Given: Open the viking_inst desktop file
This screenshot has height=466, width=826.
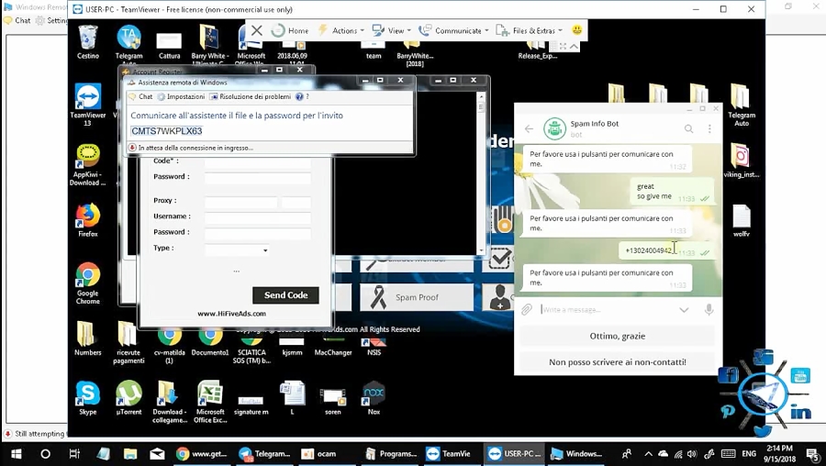Looking at the screenshot, I should [x=741, y=160].
